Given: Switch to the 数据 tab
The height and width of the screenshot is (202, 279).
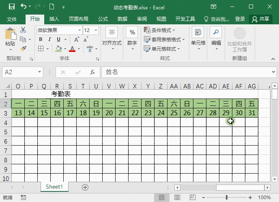Looking at the screenshot, I should pos(122,19).
